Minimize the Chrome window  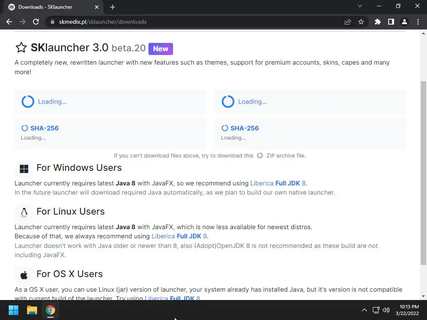(379, 6)
